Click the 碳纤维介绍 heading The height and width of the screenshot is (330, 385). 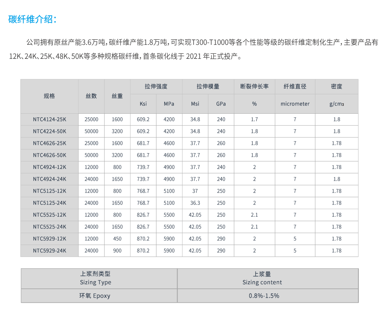pos(32,19)
